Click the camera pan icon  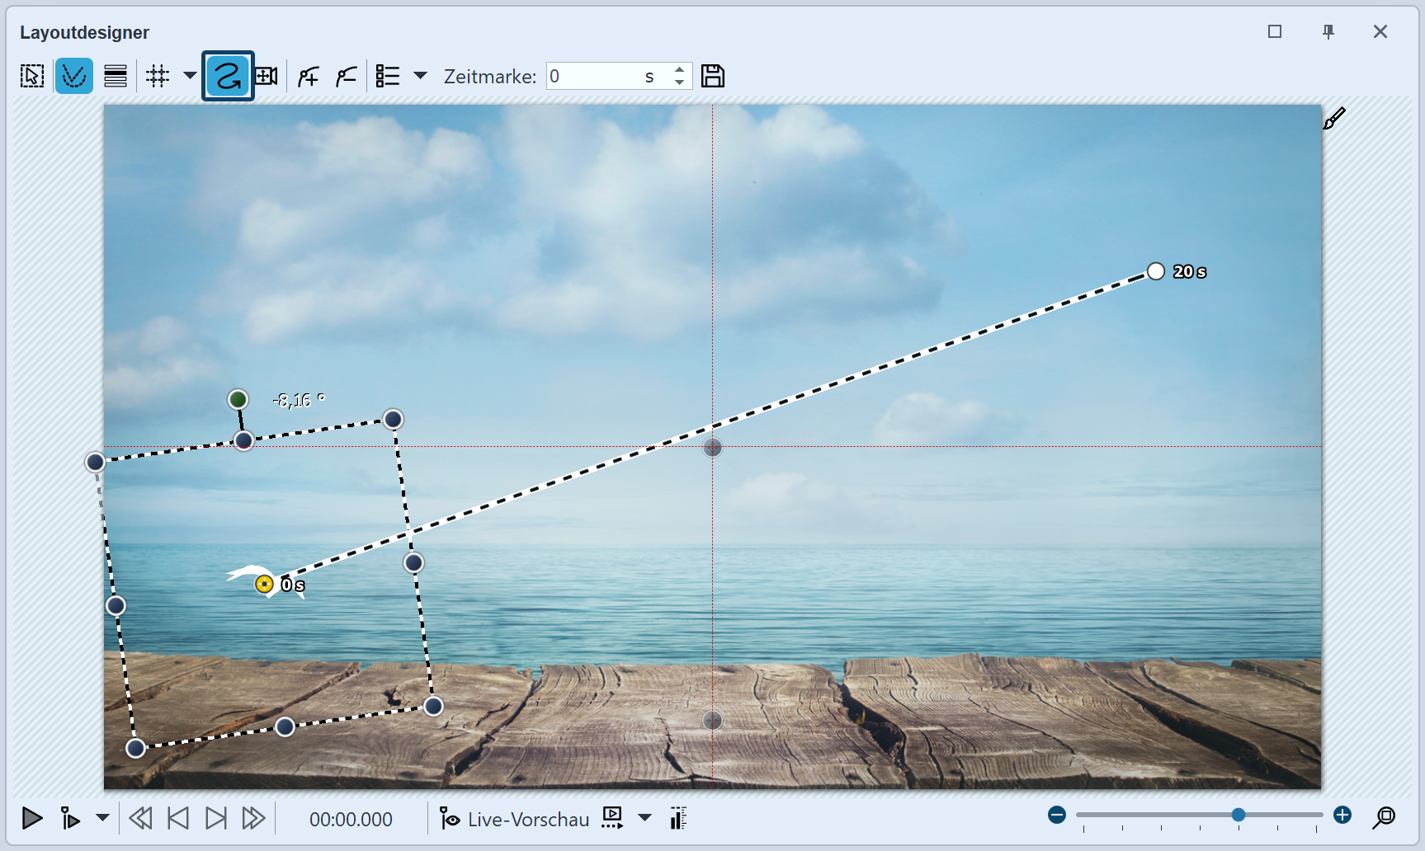click(267, 77)
